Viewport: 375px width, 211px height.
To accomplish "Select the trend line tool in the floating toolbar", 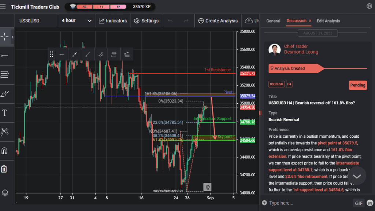I will click(88, 54).
